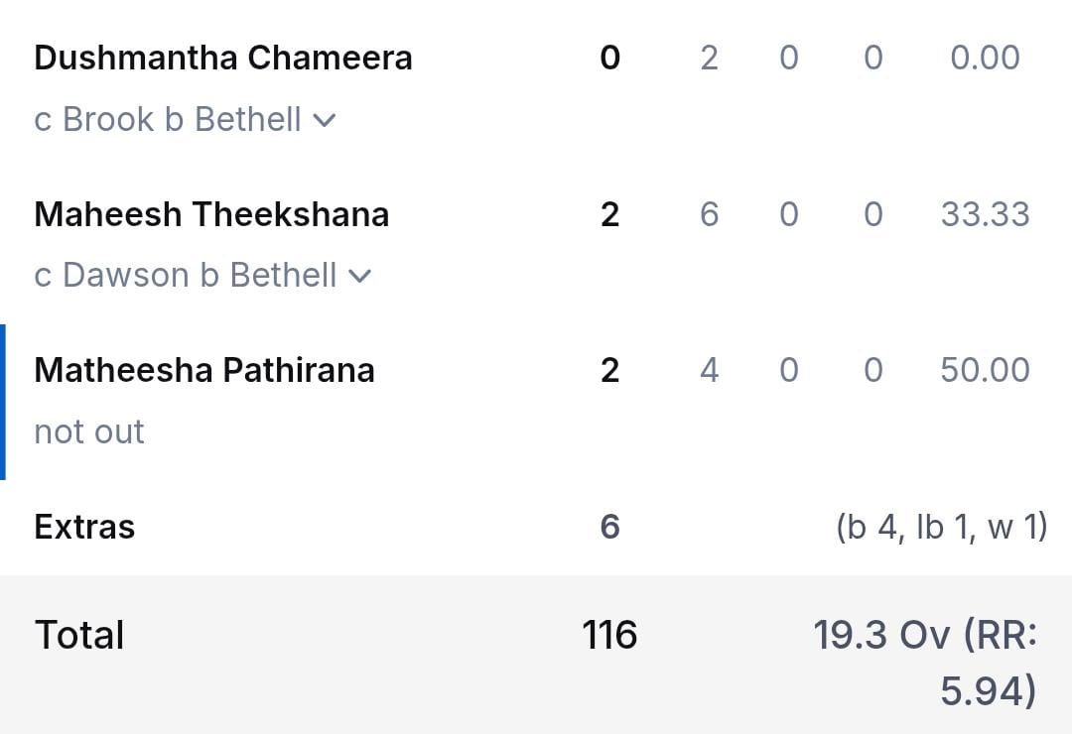Click the total score 116
The width and height of the screenshot is (1072, 734).
[x=609, y=635]
